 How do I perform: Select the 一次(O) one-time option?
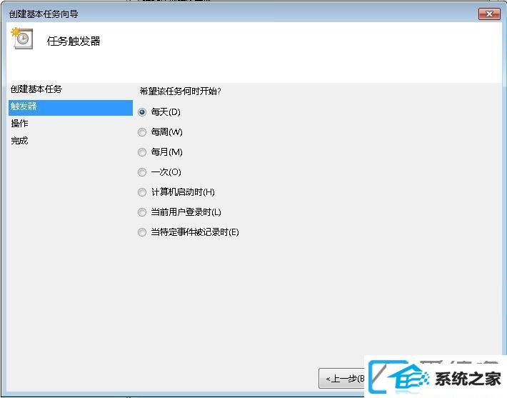[142, 172]
